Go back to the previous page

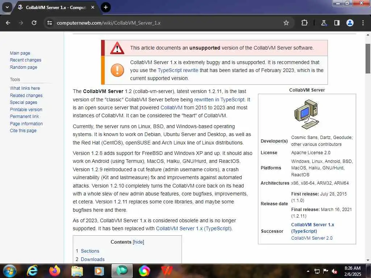tap(8, 23)
